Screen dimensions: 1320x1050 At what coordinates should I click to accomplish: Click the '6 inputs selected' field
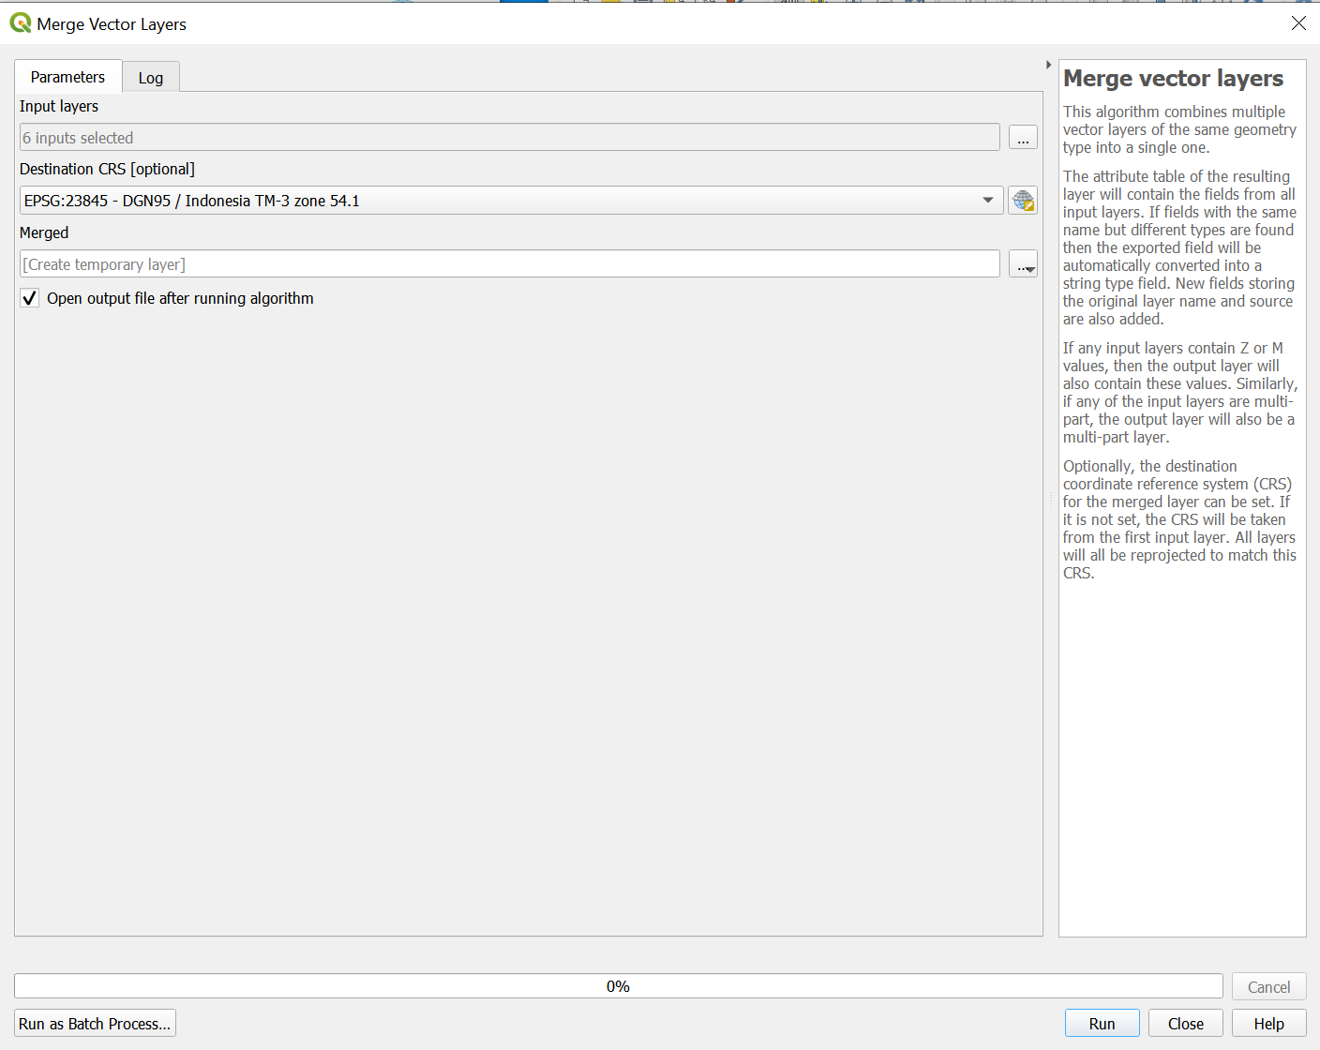pos(509,138)
